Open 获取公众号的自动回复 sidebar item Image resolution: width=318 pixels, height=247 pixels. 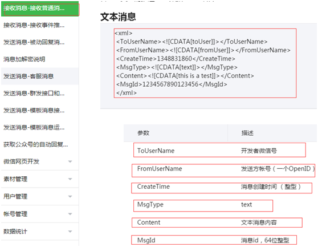pyautogui.click(x=40, y=144)
